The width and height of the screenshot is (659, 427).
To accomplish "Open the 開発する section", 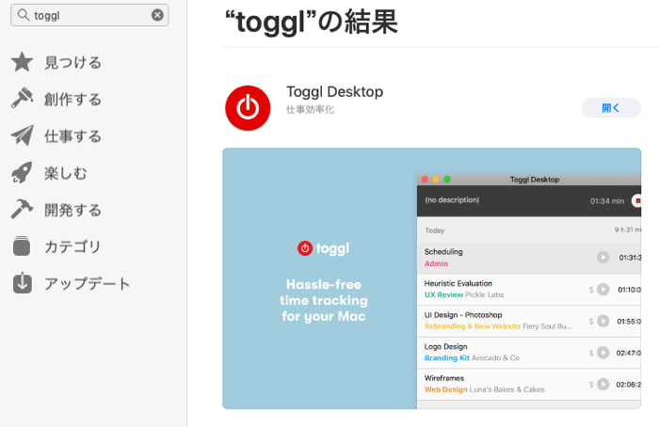I will click(72, 210).
